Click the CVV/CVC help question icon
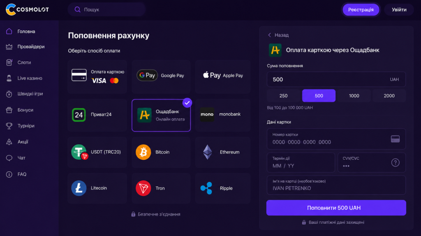421x236 pixels. (395, 162)
